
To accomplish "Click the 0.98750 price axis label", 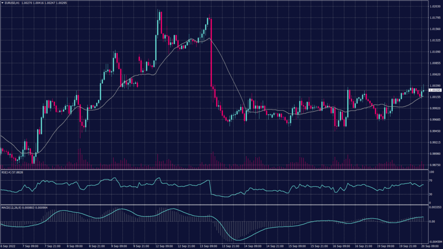I will click(434, 165).
